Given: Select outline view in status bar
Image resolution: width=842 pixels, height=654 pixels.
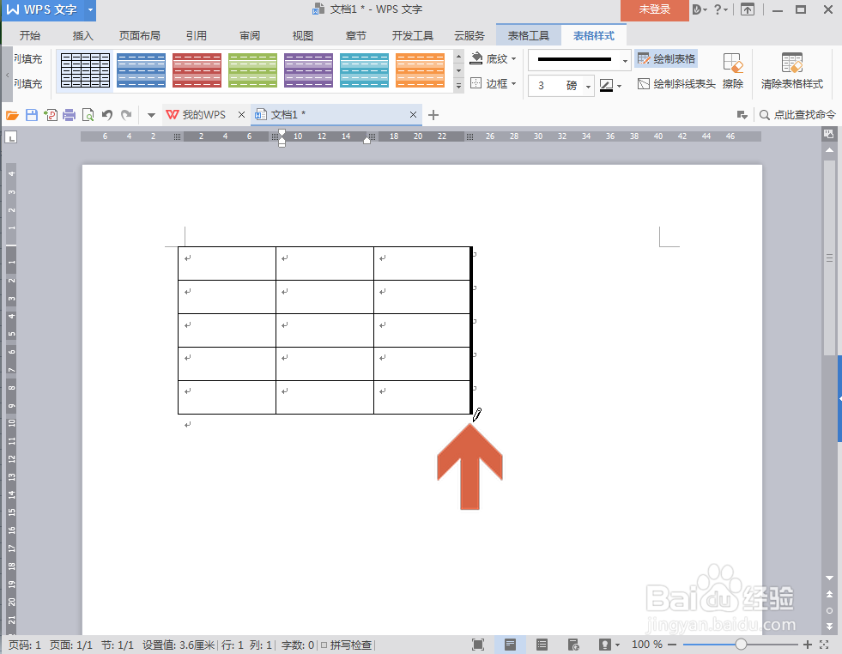Looking at the screenshot, I should (x=542, y=645).
